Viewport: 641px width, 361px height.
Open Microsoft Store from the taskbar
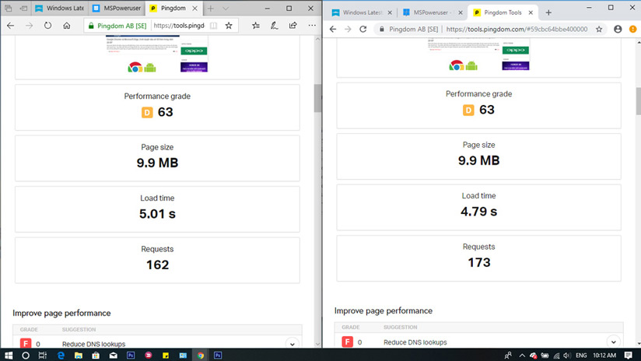tap(96, 356)
